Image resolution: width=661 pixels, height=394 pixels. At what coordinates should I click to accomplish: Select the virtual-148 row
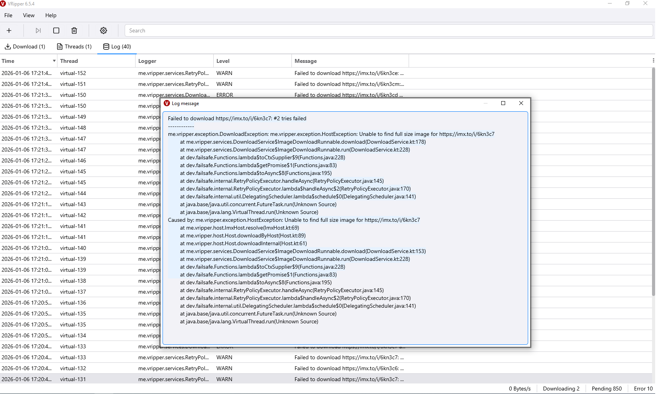[80, 128]
